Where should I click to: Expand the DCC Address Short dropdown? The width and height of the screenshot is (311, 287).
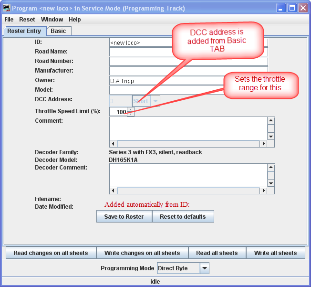[155, 101]
